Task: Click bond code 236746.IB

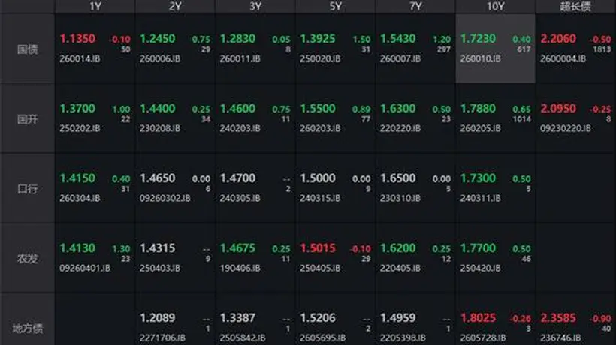Action: point(560,338)
